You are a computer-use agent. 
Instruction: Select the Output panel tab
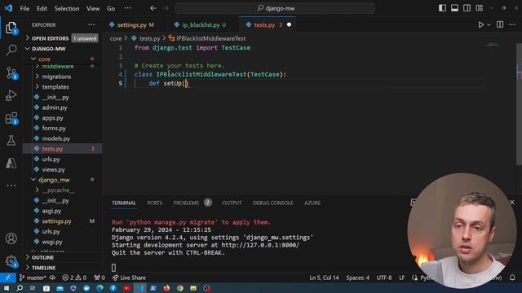coord(232,203)
